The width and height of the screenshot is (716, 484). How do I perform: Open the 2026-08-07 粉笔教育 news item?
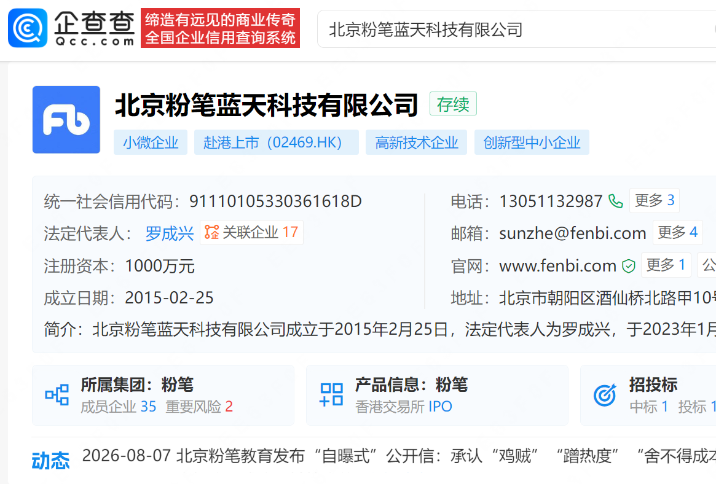[399, 456]
